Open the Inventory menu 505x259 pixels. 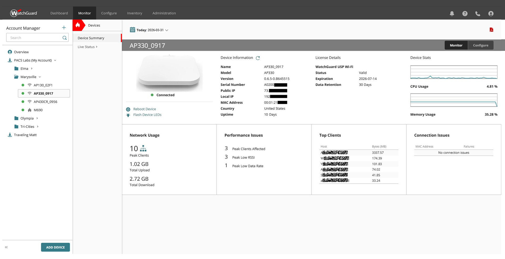coord(134,13)
